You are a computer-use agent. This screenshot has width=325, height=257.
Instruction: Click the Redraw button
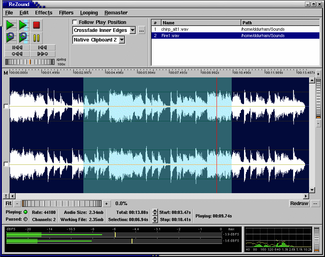(299, 204)
